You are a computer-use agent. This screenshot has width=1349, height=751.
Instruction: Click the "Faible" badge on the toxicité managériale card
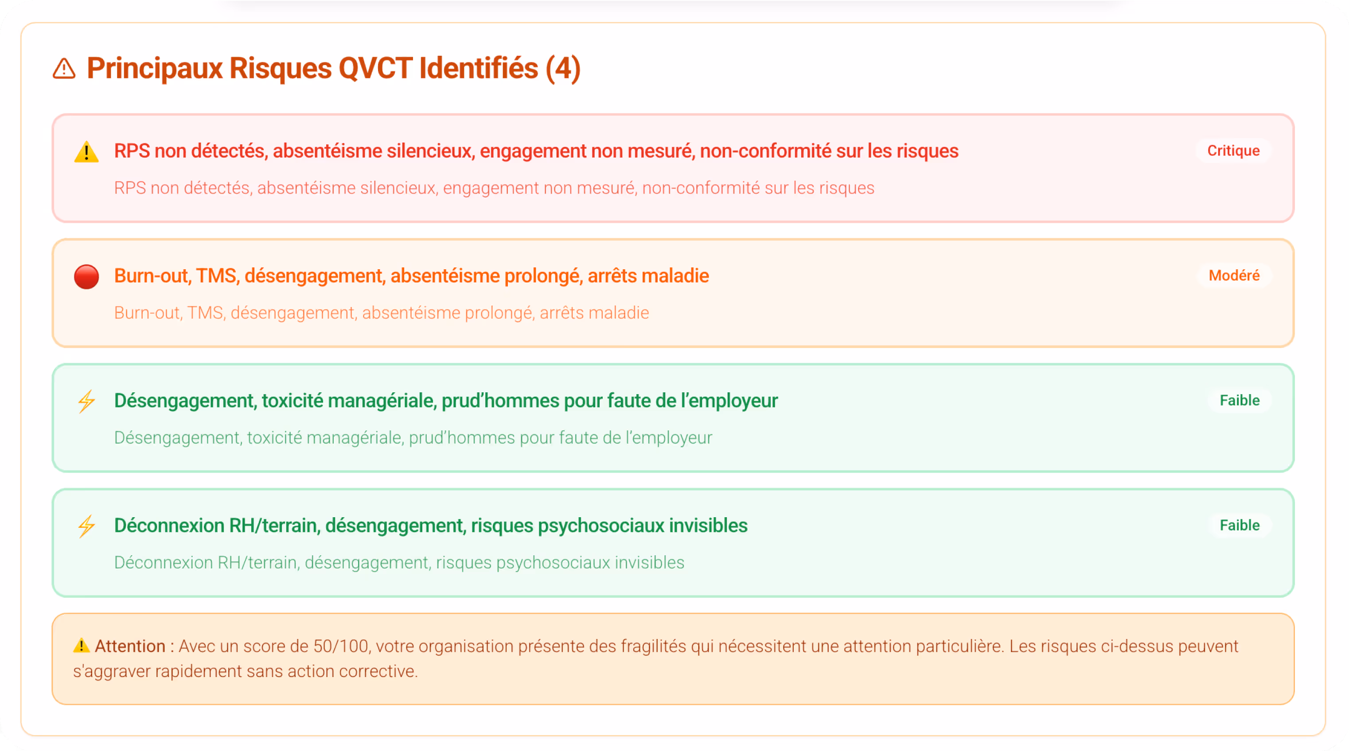[x=1239, y=400]
